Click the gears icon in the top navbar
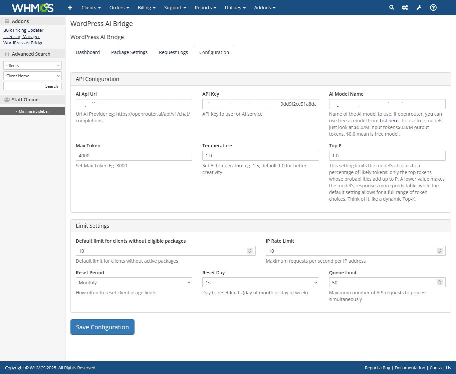This screenshot has height=374, width=456. [x=405, y=7]
